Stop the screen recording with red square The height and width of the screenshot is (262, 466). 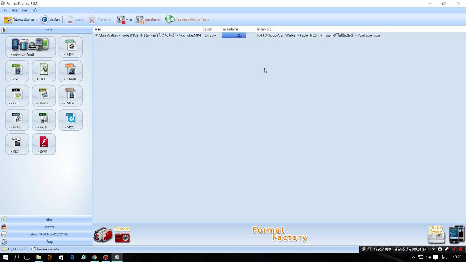pos(461,249)
